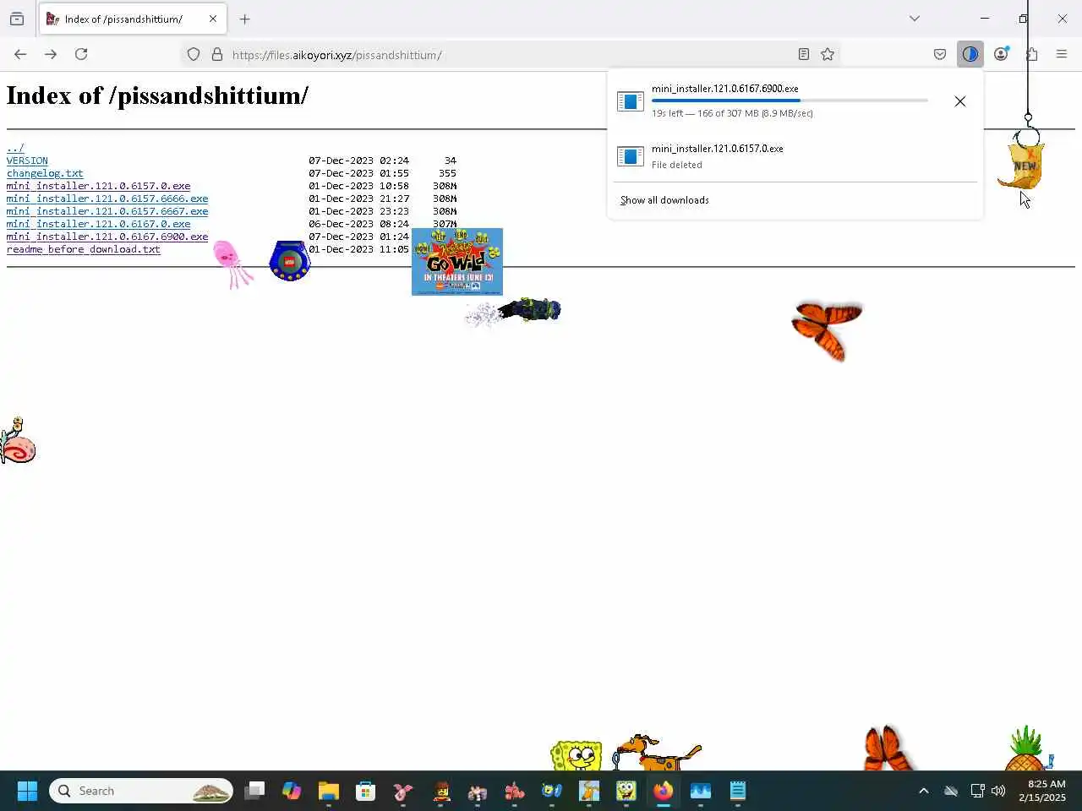Click mini_installer.121.0.6167.6900.exe link in directory listing

pyautogui.click(x=107, y=237)
